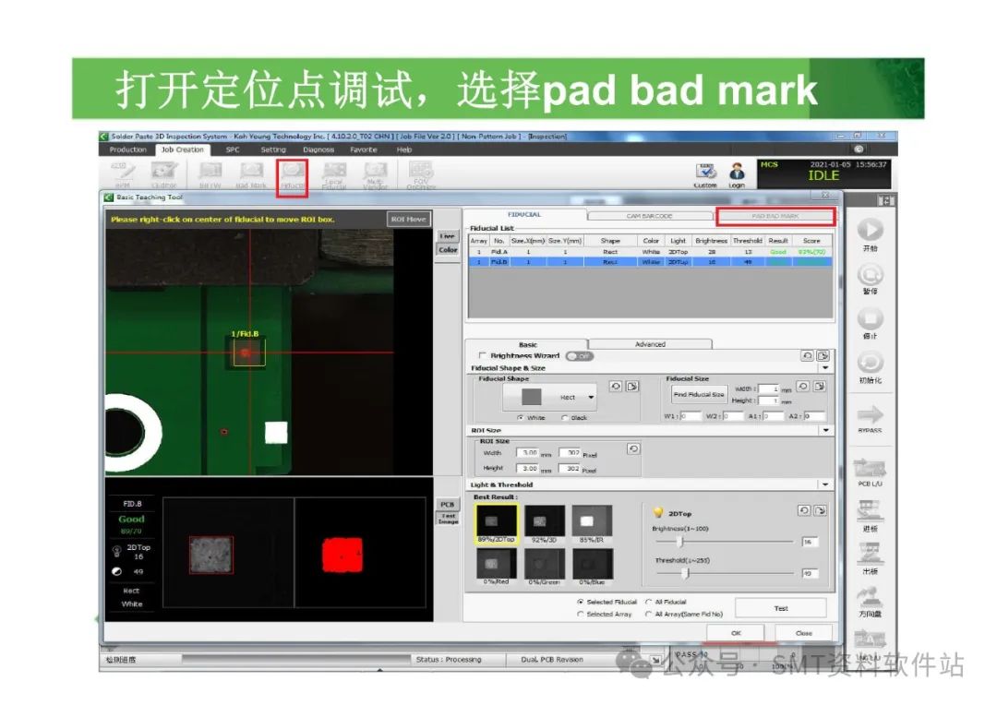Collapse the ROI Size section
The width and height of the screenshot is (997, 705).
(825, 430)
